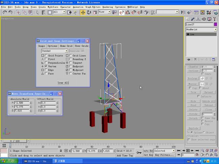Click the Key Filters button

tap(164, 155)
